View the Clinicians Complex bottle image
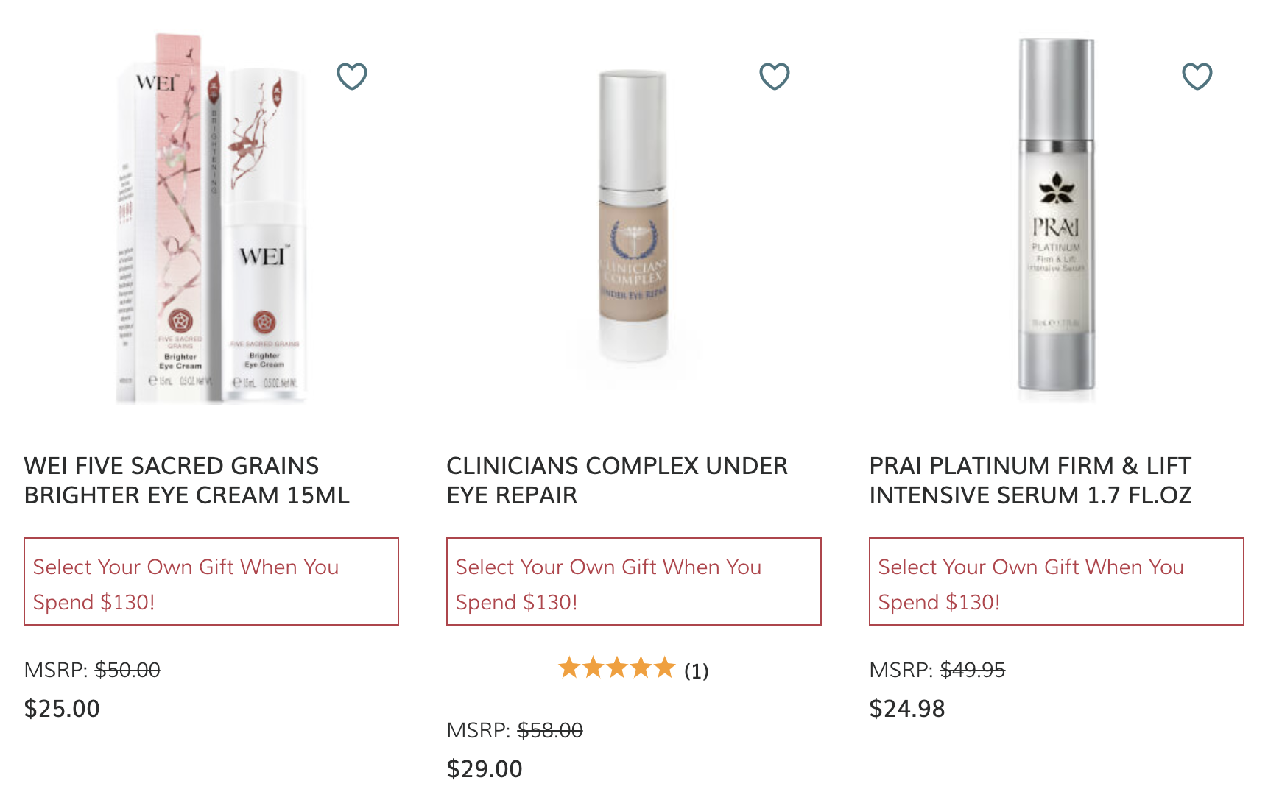The image size is (1268, 789). pyautogui.click(x=633, y=217)
